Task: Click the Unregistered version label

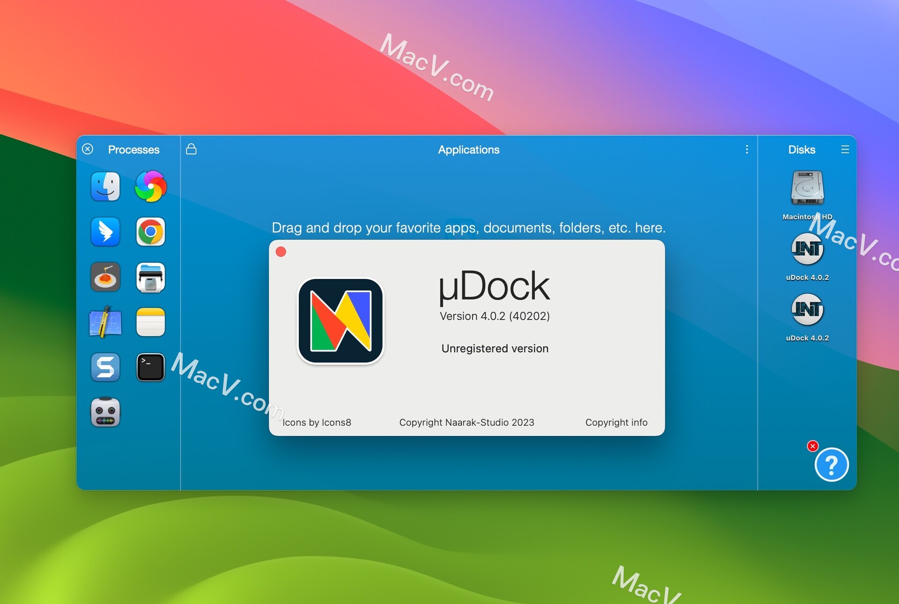Action: pyautogui.click(x=495, y=349)
